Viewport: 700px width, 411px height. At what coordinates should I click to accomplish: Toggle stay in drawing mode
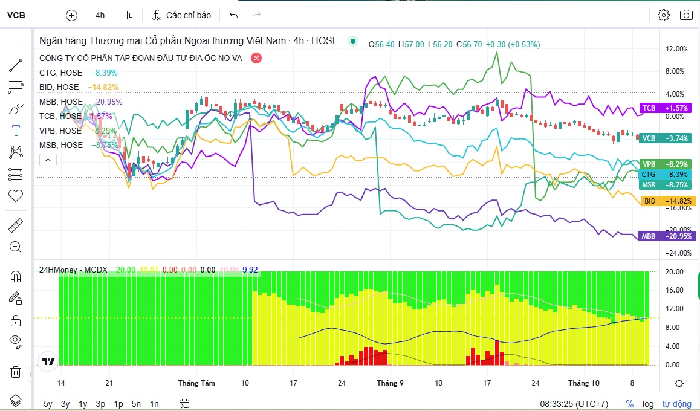pyautogui.click(x=16, y=299)
